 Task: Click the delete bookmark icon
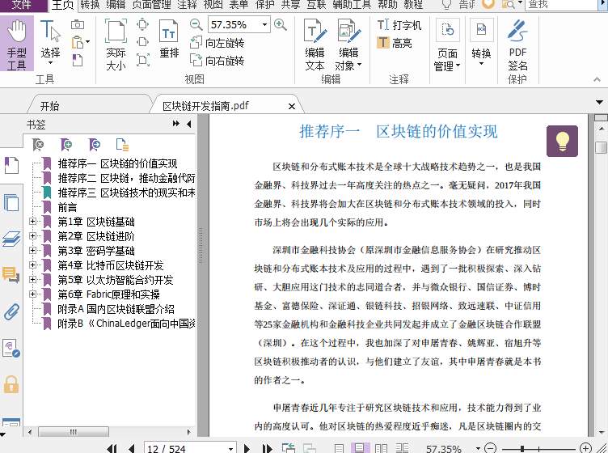[38, 145]
